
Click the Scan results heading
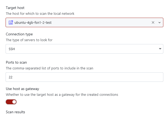[x=15, y=112]
